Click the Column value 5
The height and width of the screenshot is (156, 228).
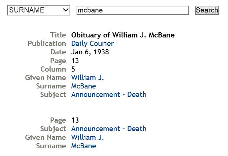point(73,69)
